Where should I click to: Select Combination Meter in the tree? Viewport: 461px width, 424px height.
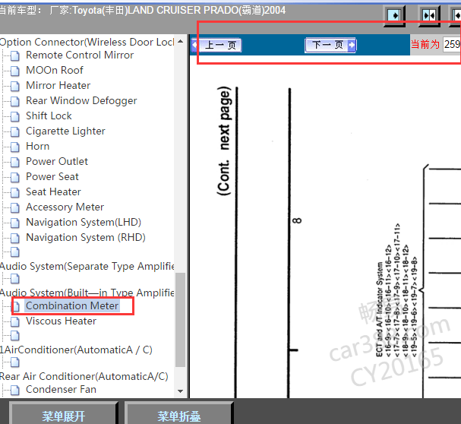coord(72,305)
